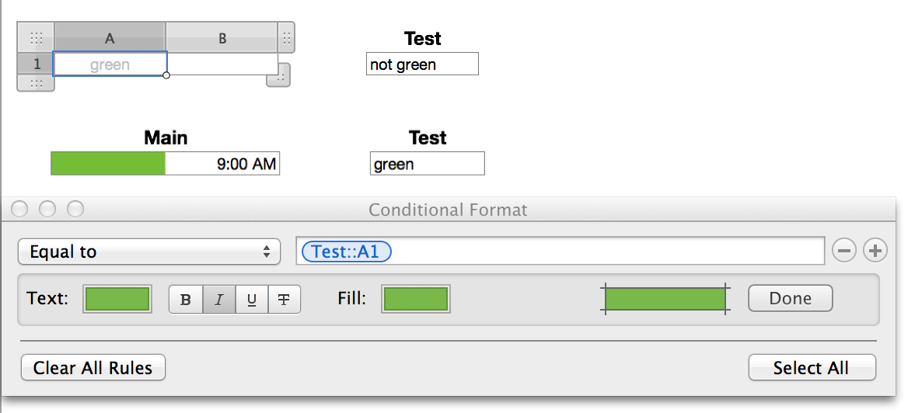This screenshot has height=413, width=908.
Task: Add a new rule with plus icon
Action: tap(875, 251)
